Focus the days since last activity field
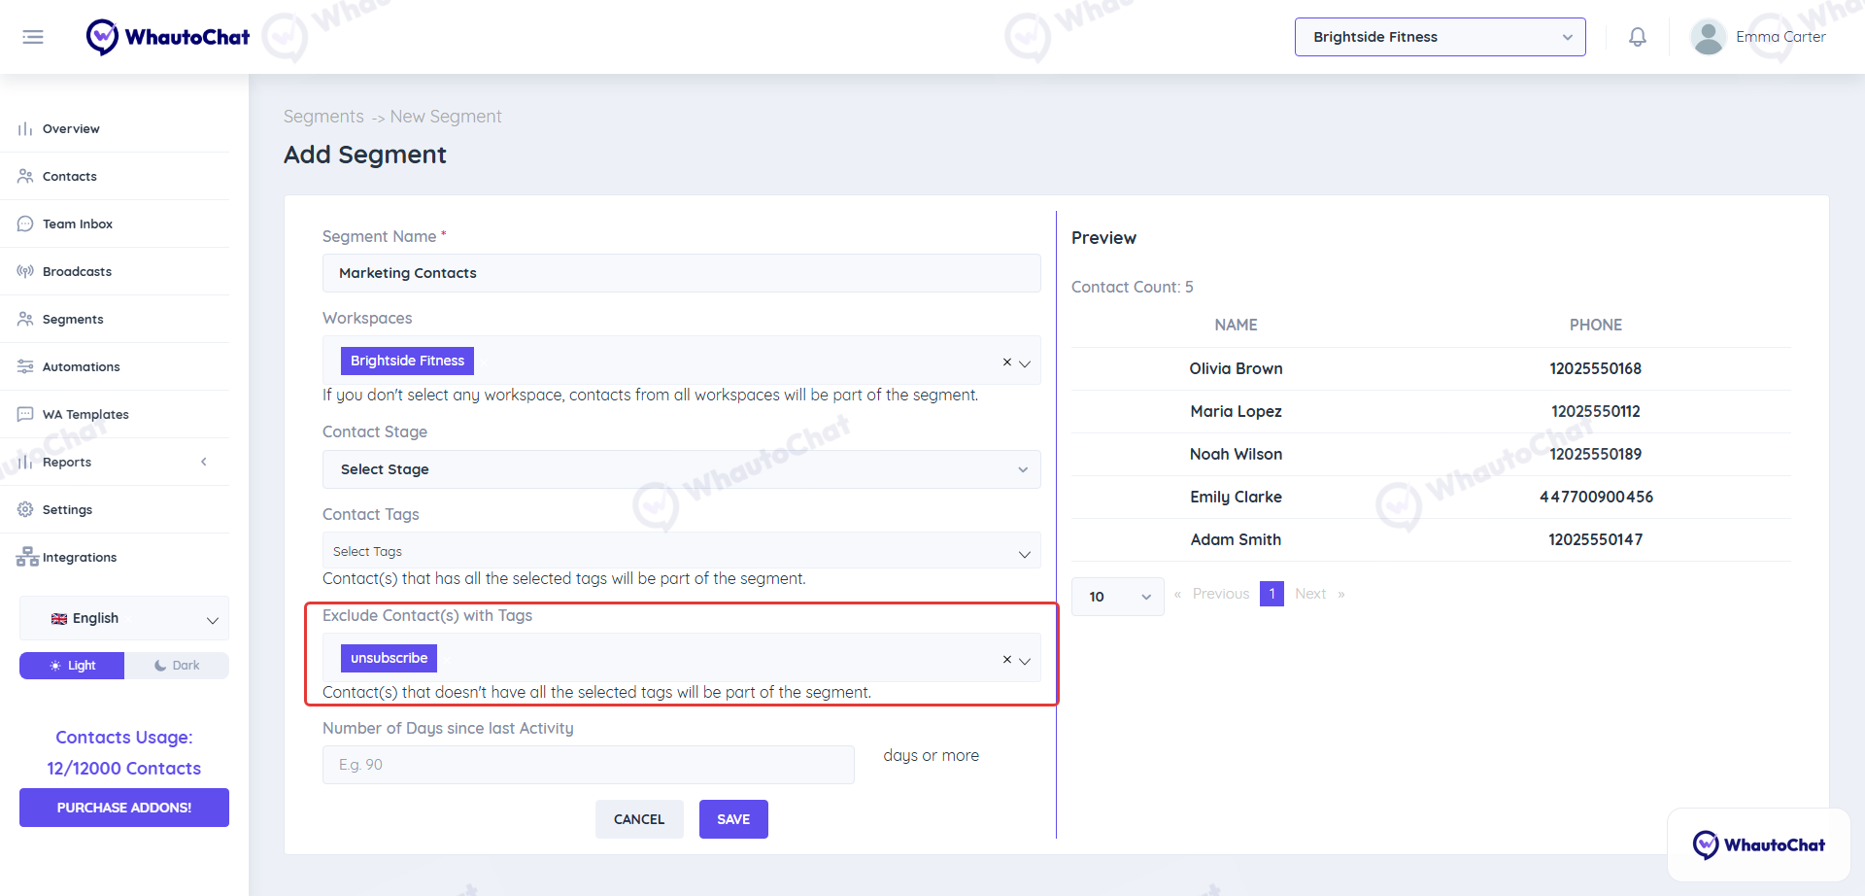This screenshot has width=1865, height=896. (x=588, y=765)
